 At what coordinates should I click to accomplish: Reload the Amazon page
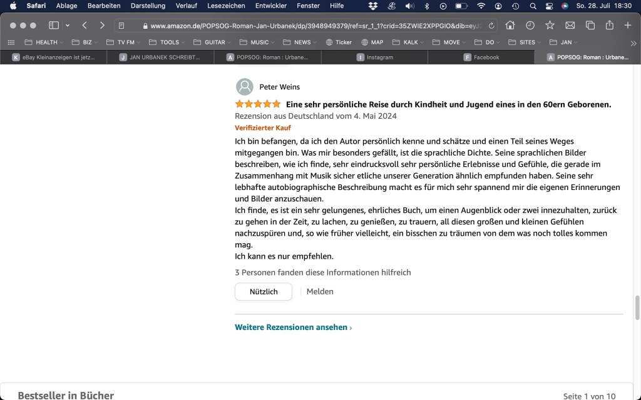[491, 26]
